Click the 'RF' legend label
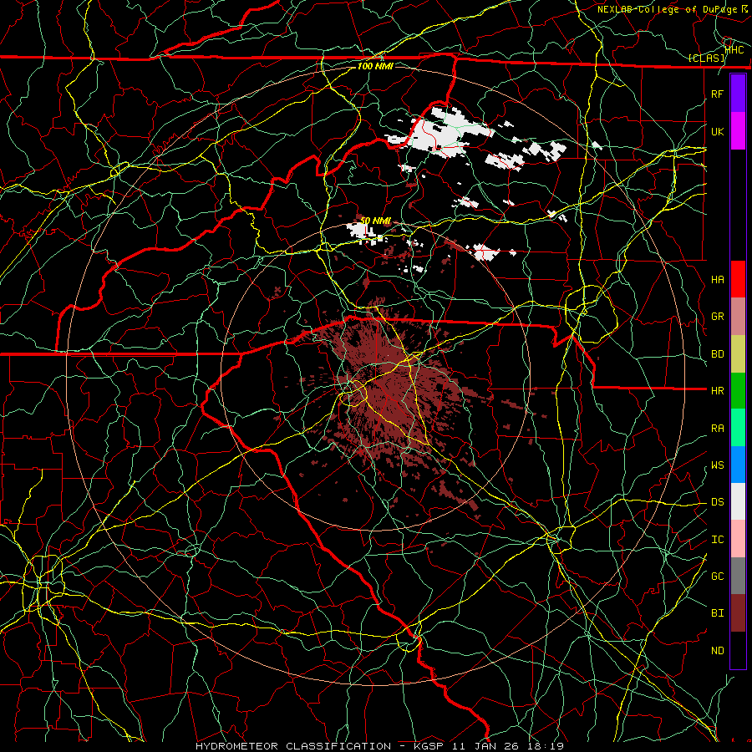 click(717, 94)
